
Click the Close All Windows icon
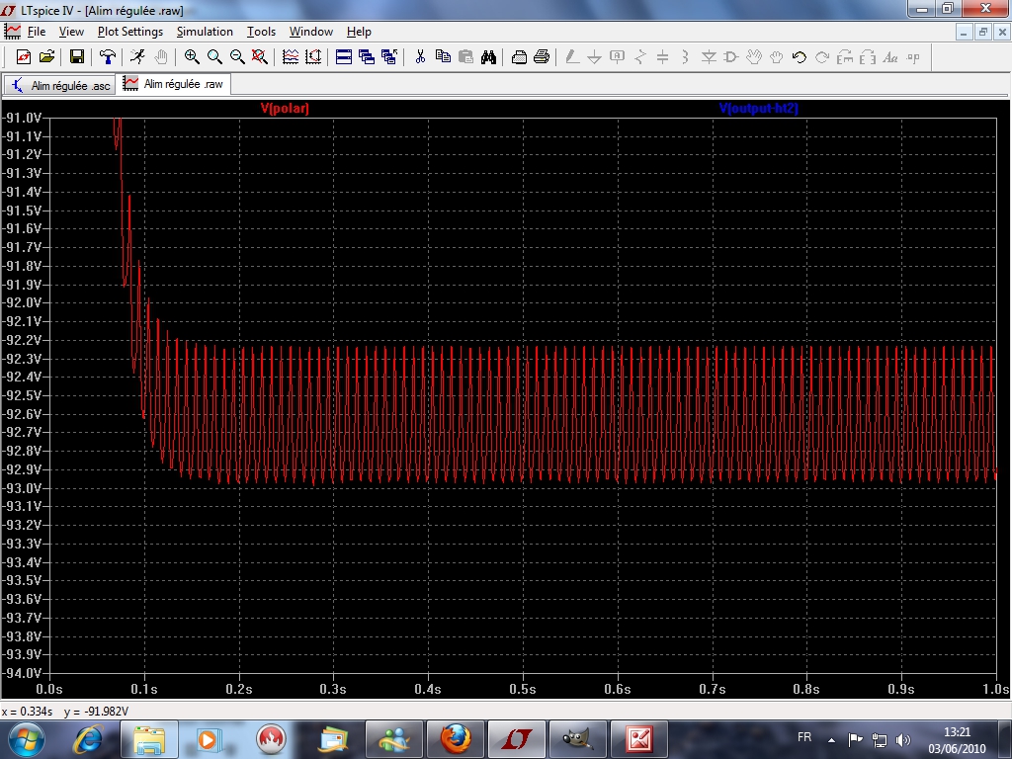pyautogui.click(x=389, y=56)
